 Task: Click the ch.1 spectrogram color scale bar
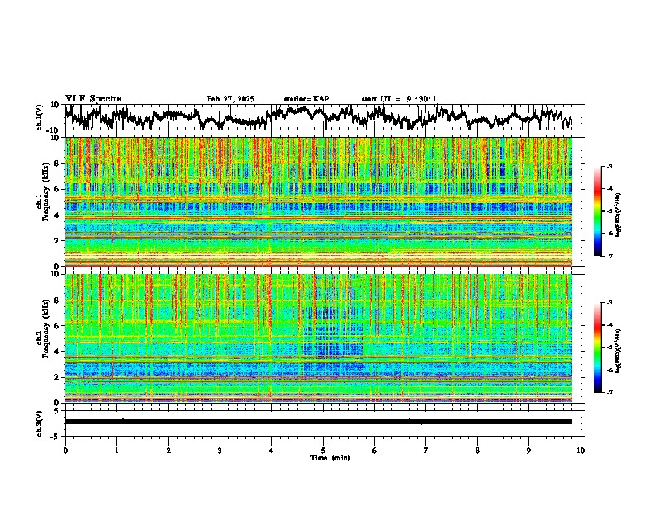[598, 211]
